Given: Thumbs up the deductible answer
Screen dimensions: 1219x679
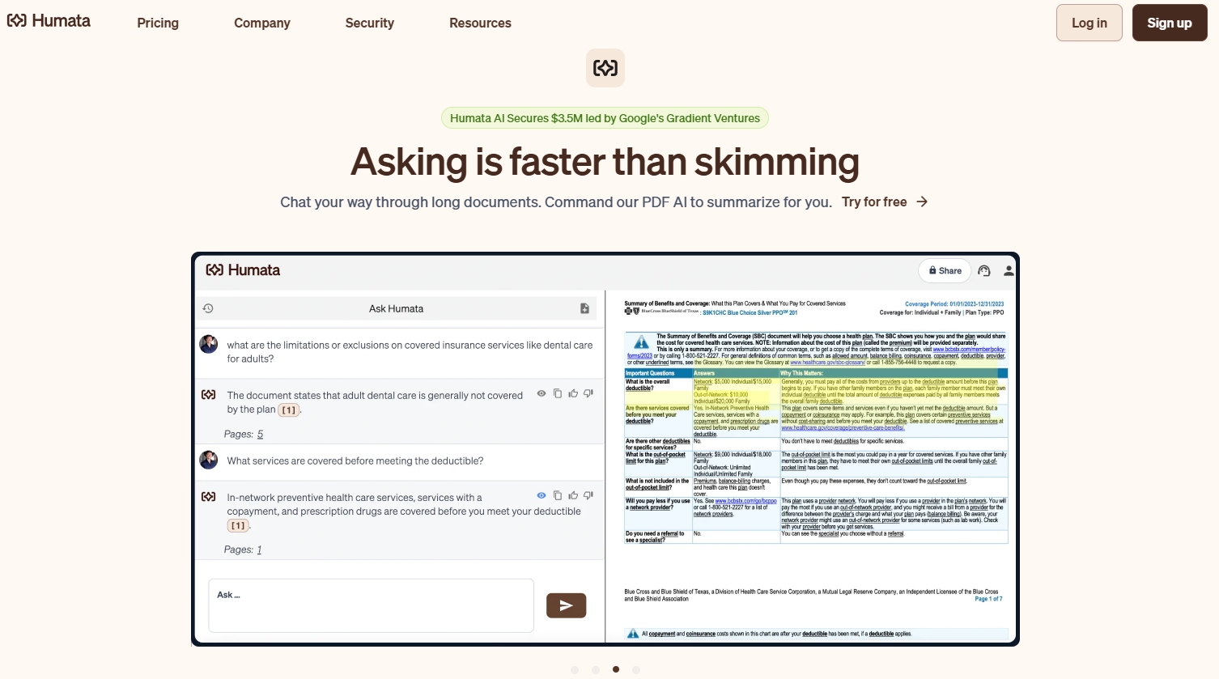Looking at the screenshot, I should [x=573, y=495].
